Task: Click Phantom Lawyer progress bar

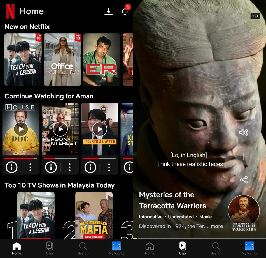Action: (x=100, y=158)
